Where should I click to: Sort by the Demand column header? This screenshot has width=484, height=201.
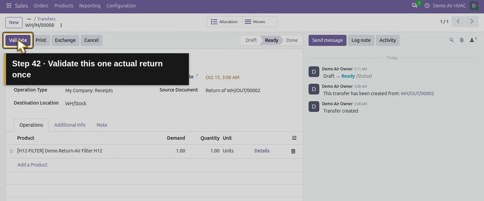coord(176,138)
